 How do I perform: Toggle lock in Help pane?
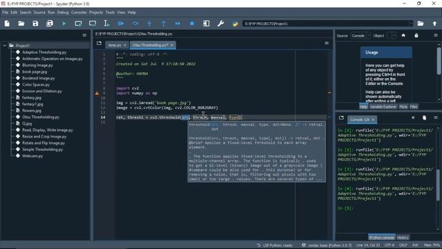point(416,35)
